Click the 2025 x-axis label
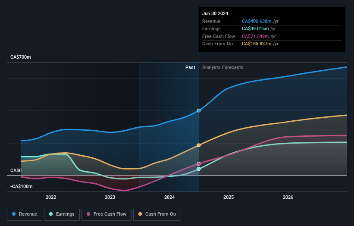The height and width of the screenshot is (226, 354). point(229,197)
